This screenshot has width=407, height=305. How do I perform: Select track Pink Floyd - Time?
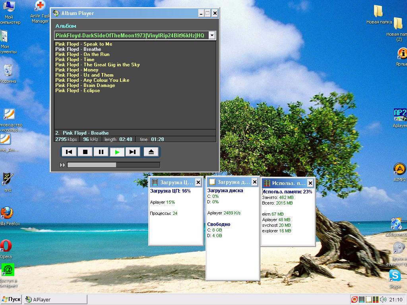tap(75, 60)
